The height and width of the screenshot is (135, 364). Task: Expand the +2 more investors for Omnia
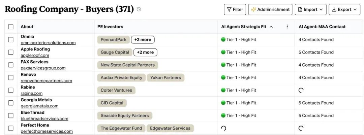tap(143, 40)
